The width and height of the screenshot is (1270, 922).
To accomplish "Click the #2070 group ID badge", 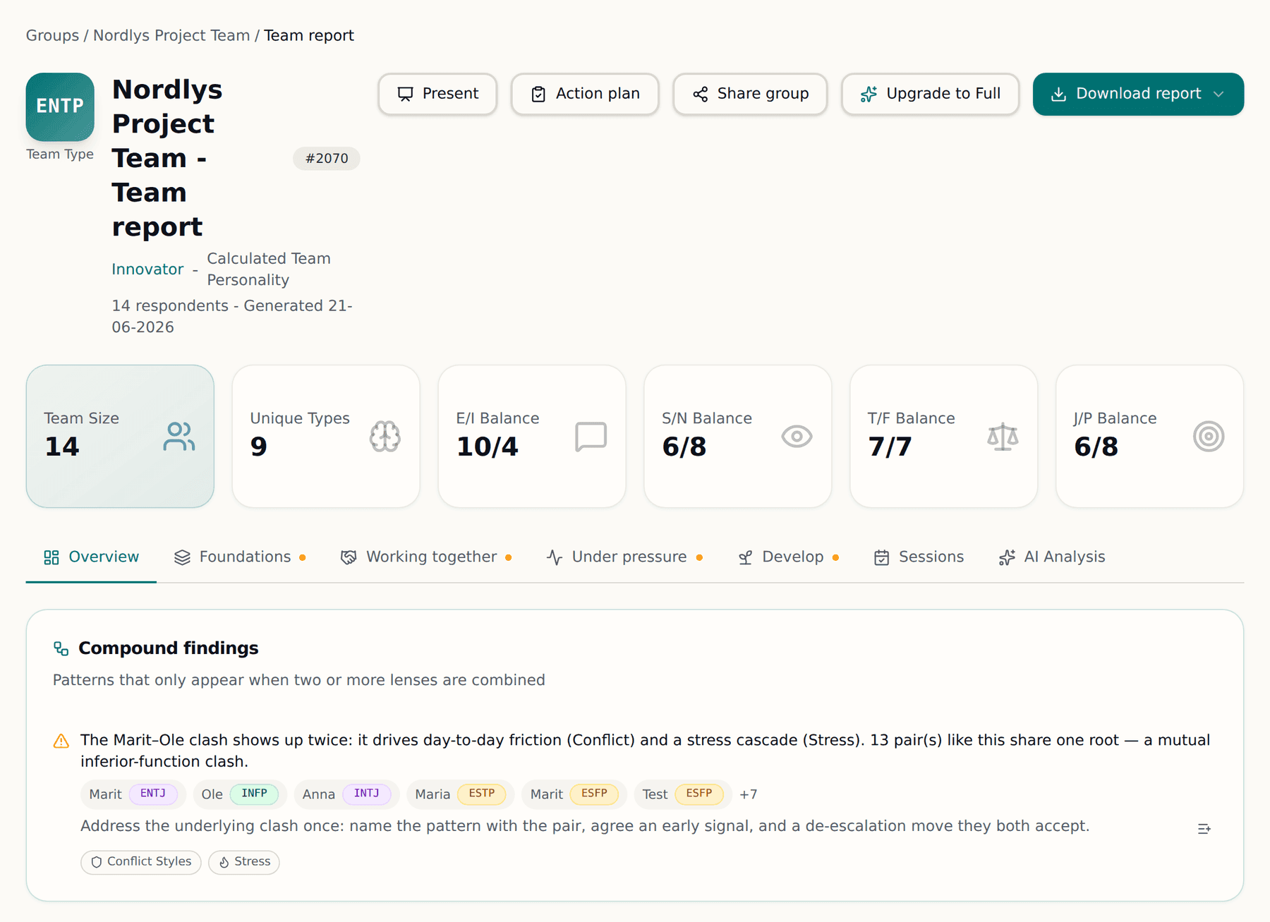I will coord(327,159).
